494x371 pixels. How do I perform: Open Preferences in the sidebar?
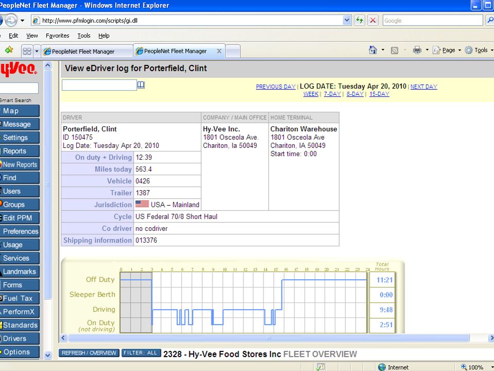(x=20, y=231)
